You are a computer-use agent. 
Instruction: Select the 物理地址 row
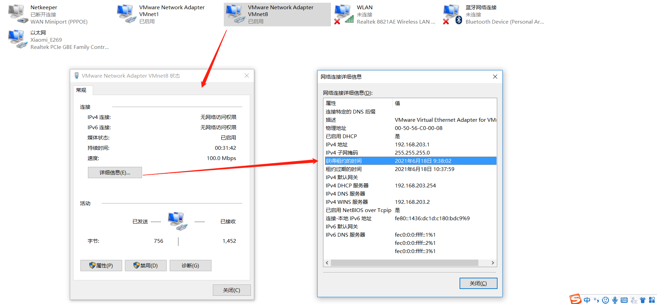pos(410,128)
